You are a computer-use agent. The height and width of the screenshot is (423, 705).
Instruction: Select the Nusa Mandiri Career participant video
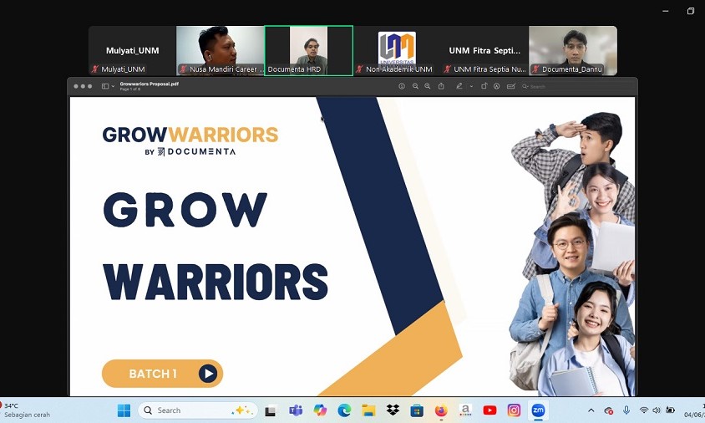click(x=220, y=50)
